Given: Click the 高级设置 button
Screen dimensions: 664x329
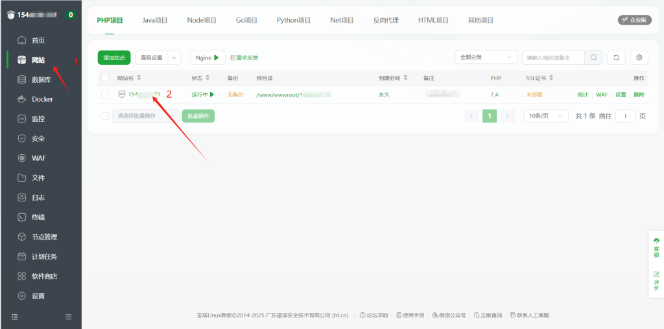Looking at the screenshot, I should click(152, 58).
